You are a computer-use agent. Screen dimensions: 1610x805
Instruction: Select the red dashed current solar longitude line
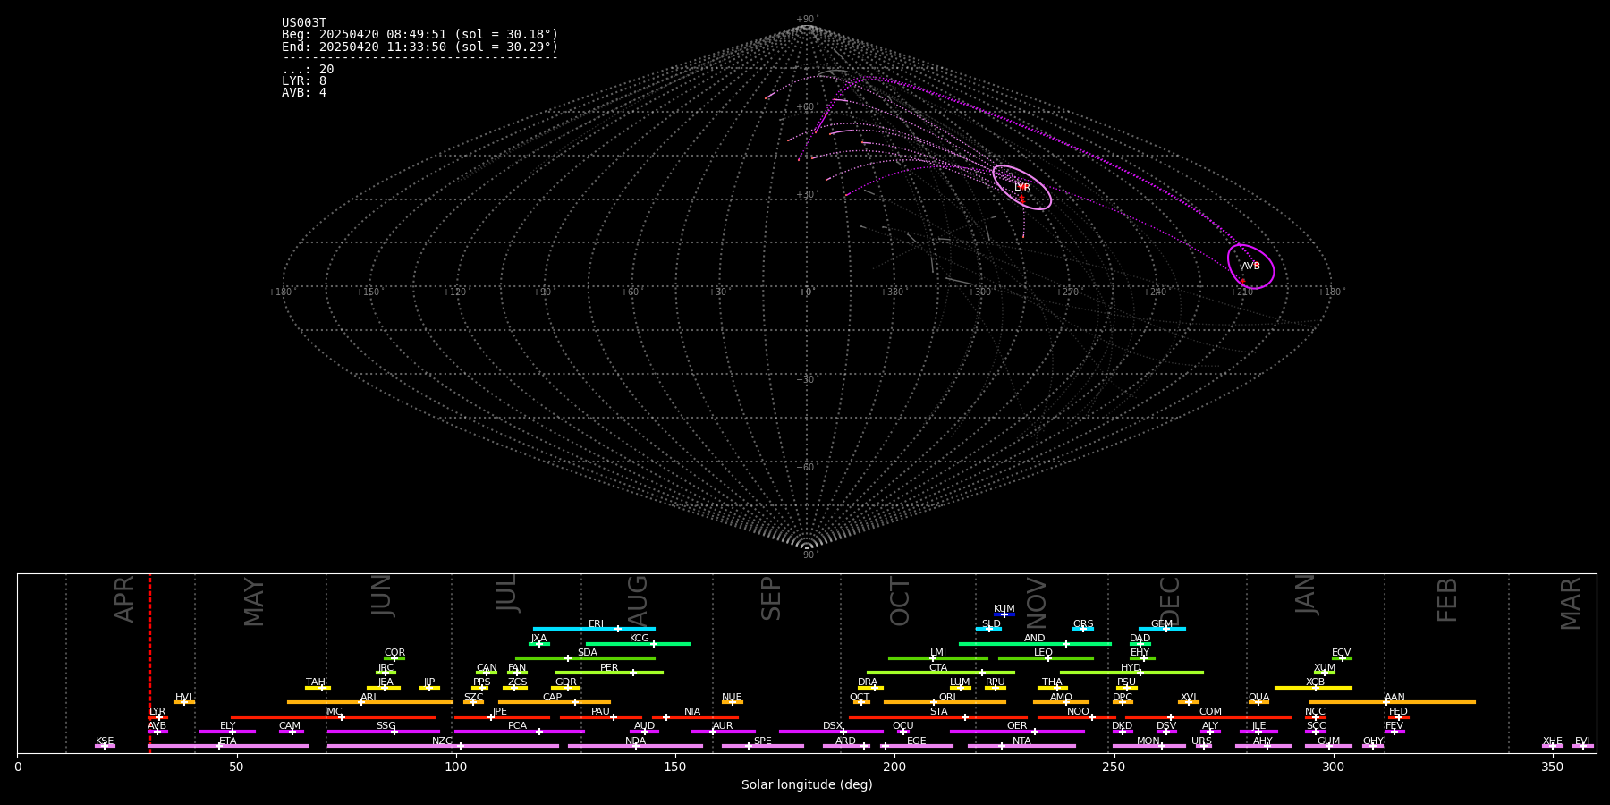point(150,662)
